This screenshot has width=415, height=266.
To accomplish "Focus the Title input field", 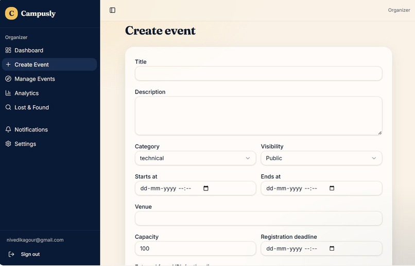I will 258,73.
